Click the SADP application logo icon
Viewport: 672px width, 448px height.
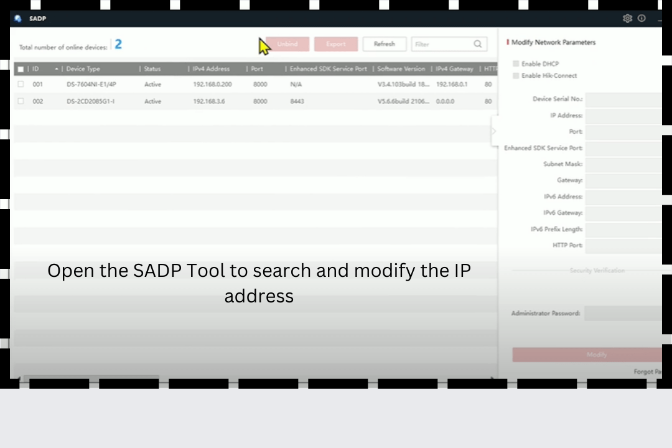point(18,19)
